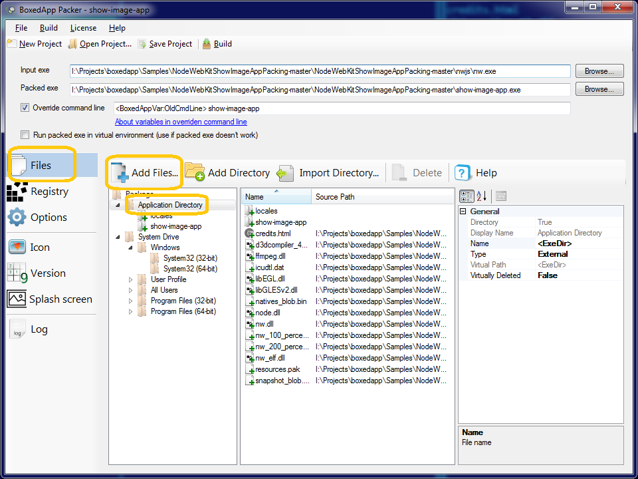Switch property grid to alphabetical sort
638x479 pixels.
point(482,196)
